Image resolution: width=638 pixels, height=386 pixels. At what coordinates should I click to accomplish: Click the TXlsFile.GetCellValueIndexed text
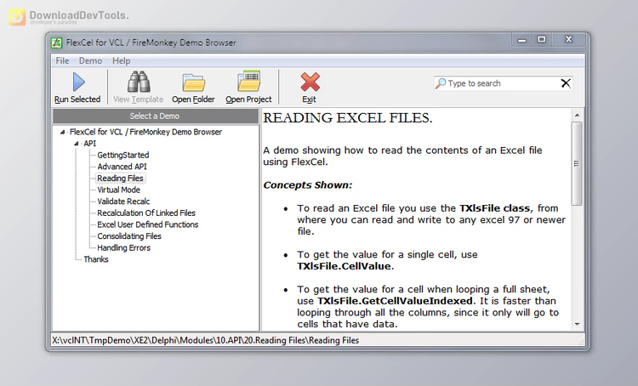click(x=395, y=301)
